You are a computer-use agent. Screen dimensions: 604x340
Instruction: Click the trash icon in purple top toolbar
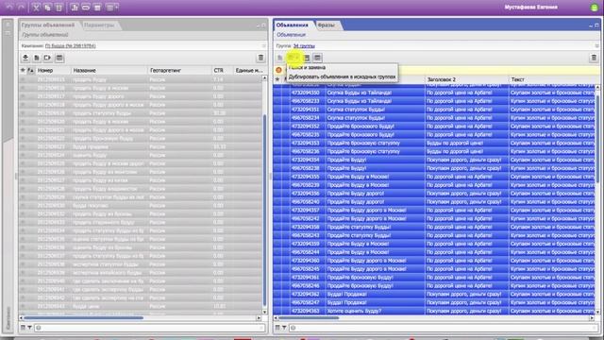click(x=59, y=8)
